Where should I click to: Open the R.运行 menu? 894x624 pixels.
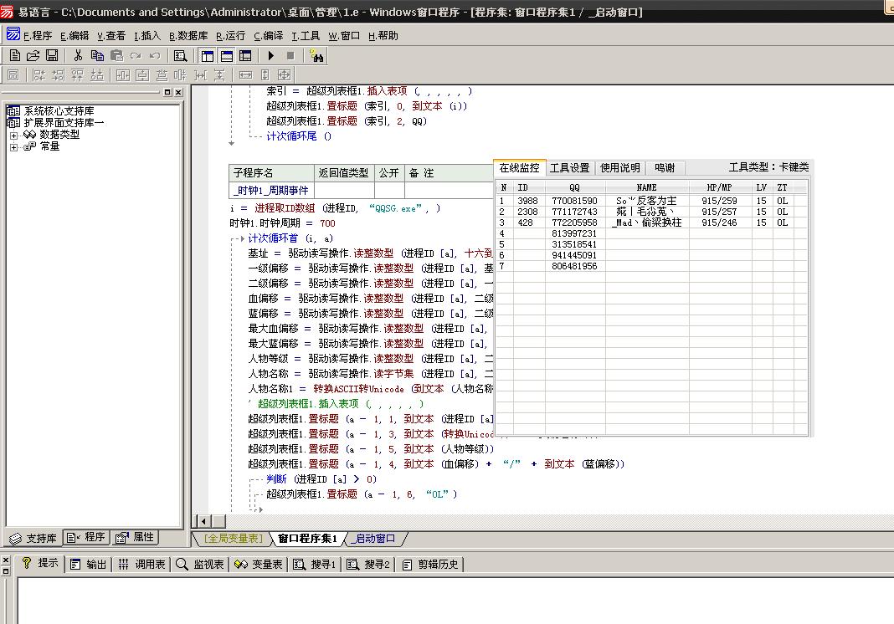tap(230, 36)
